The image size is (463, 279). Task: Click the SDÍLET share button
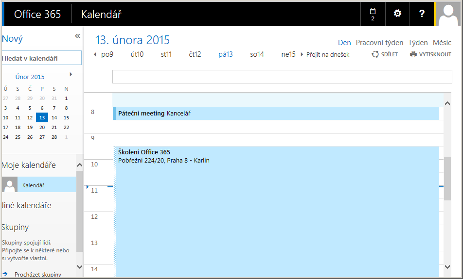pyautogui.click(x=384, y=54)
